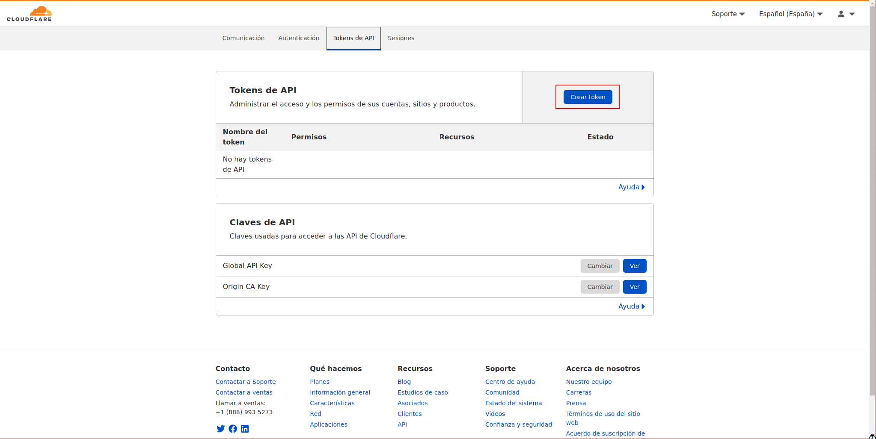Open the Español (España) language selector
This screenshot has height=439, width=876.
pos(790,14)
